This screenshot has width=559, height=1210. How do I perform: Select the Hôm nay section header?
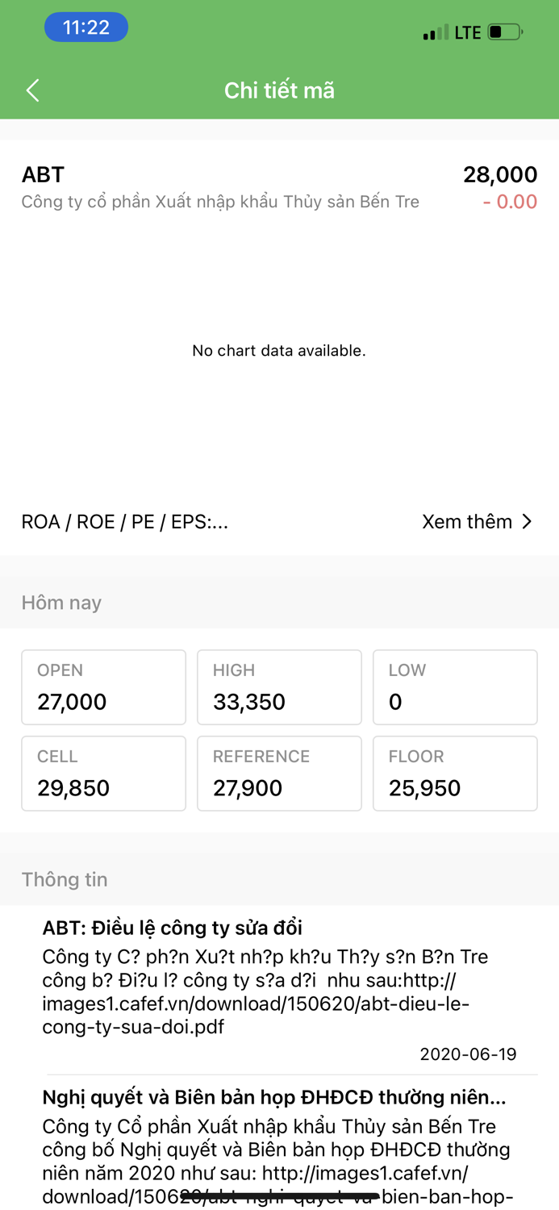coord(61,602)
